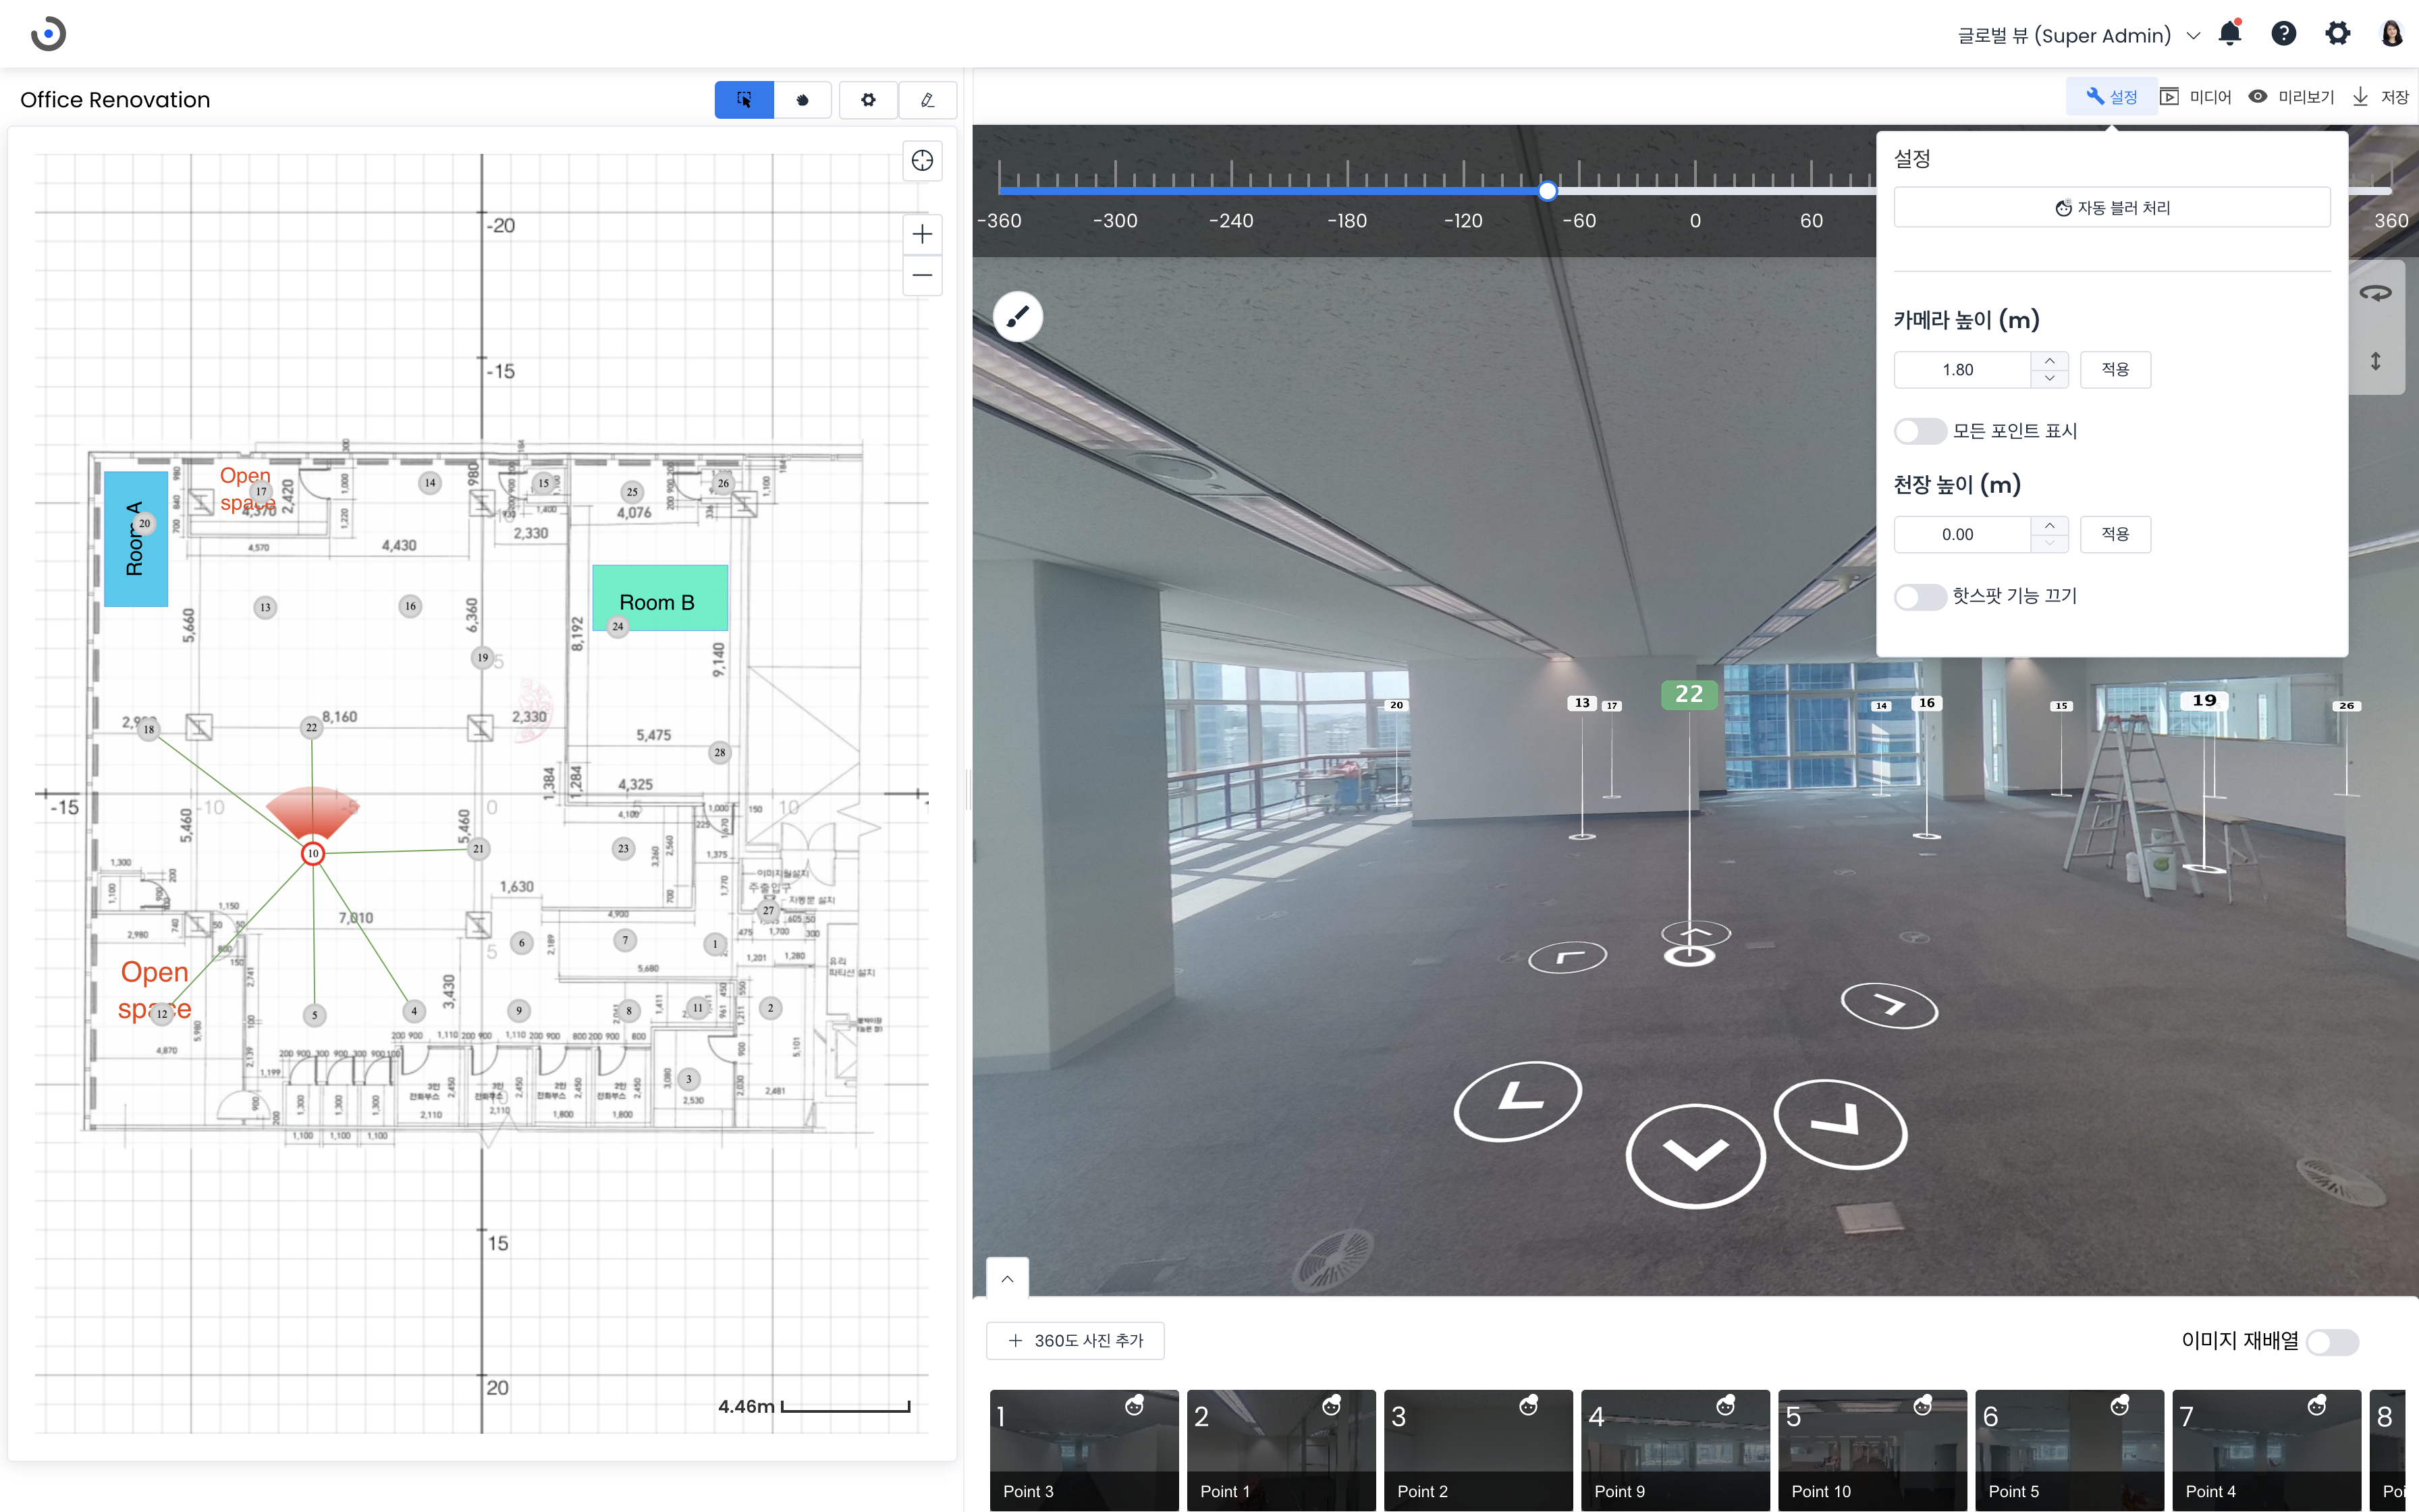The width and height of the screenshot is (2419, 1512).
Task: Toggle 핫스팟 기능 끄기 switch
Action: tap(1920, 596)
